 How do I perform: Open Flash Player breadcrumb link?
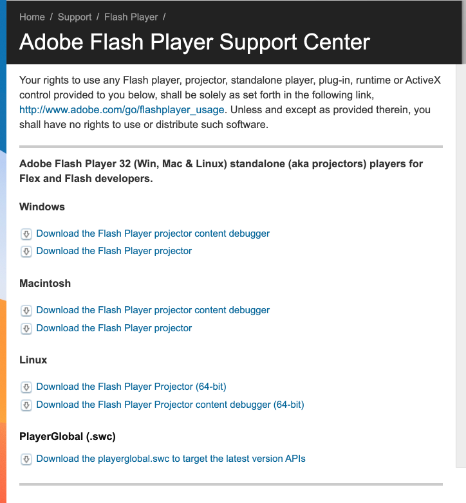[x=131, y=17]
